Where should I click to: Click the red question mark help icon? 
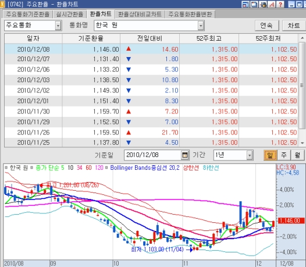[x=280, y=4]
